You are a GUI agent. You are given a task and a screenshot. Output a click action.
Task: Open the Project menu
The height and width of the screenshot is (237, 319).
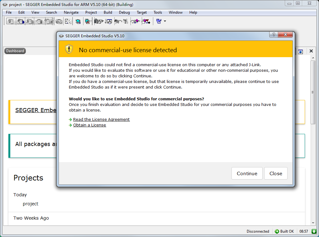click(x=91, y=12)
